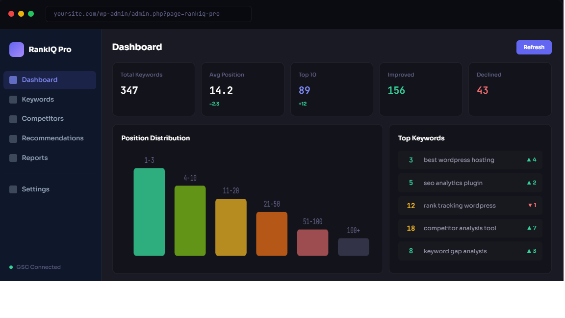Click the Competitors sidebar icon

pyautogui.click(x=13, y=118)
